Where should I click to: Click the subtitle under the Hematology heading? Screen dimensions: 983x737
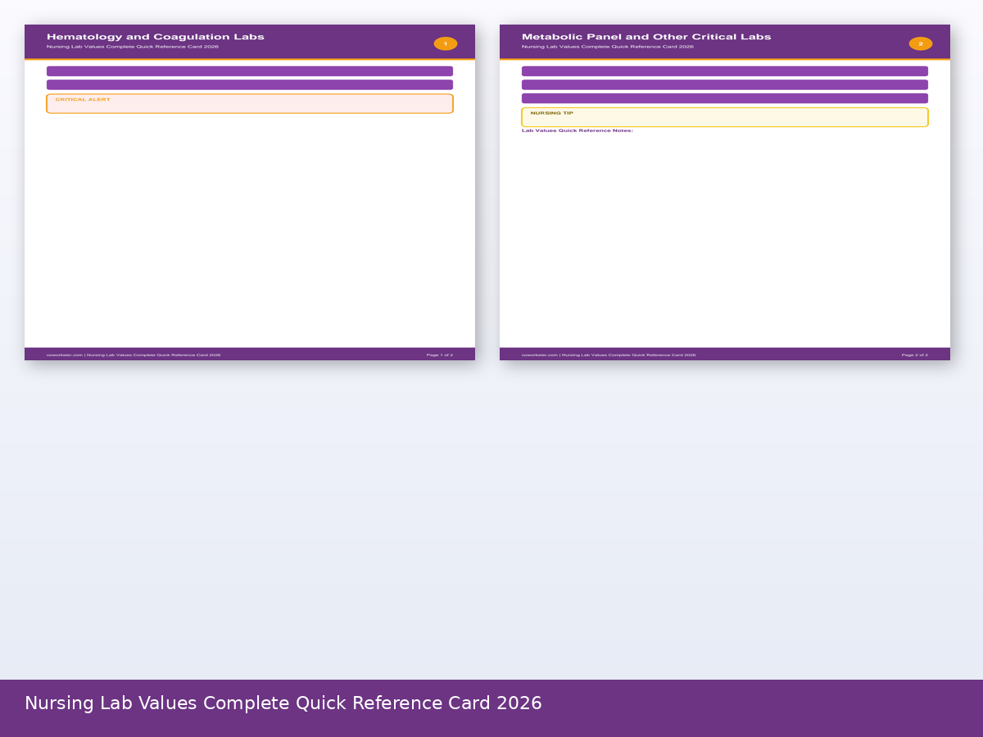pyautogui.click(x=132, y=47)
